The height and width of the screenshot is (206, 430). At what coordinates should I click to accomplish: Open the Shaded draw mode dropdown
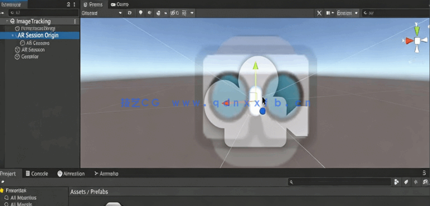coord(102,13)
